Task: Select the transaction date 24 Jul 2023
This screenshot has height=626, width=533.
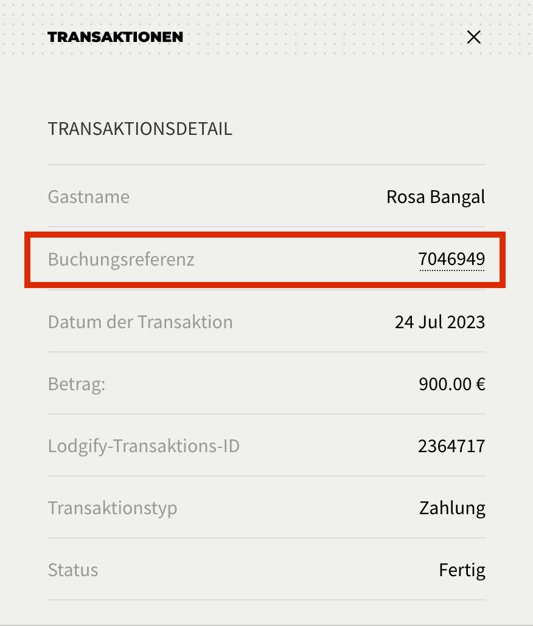Action: 440,322
